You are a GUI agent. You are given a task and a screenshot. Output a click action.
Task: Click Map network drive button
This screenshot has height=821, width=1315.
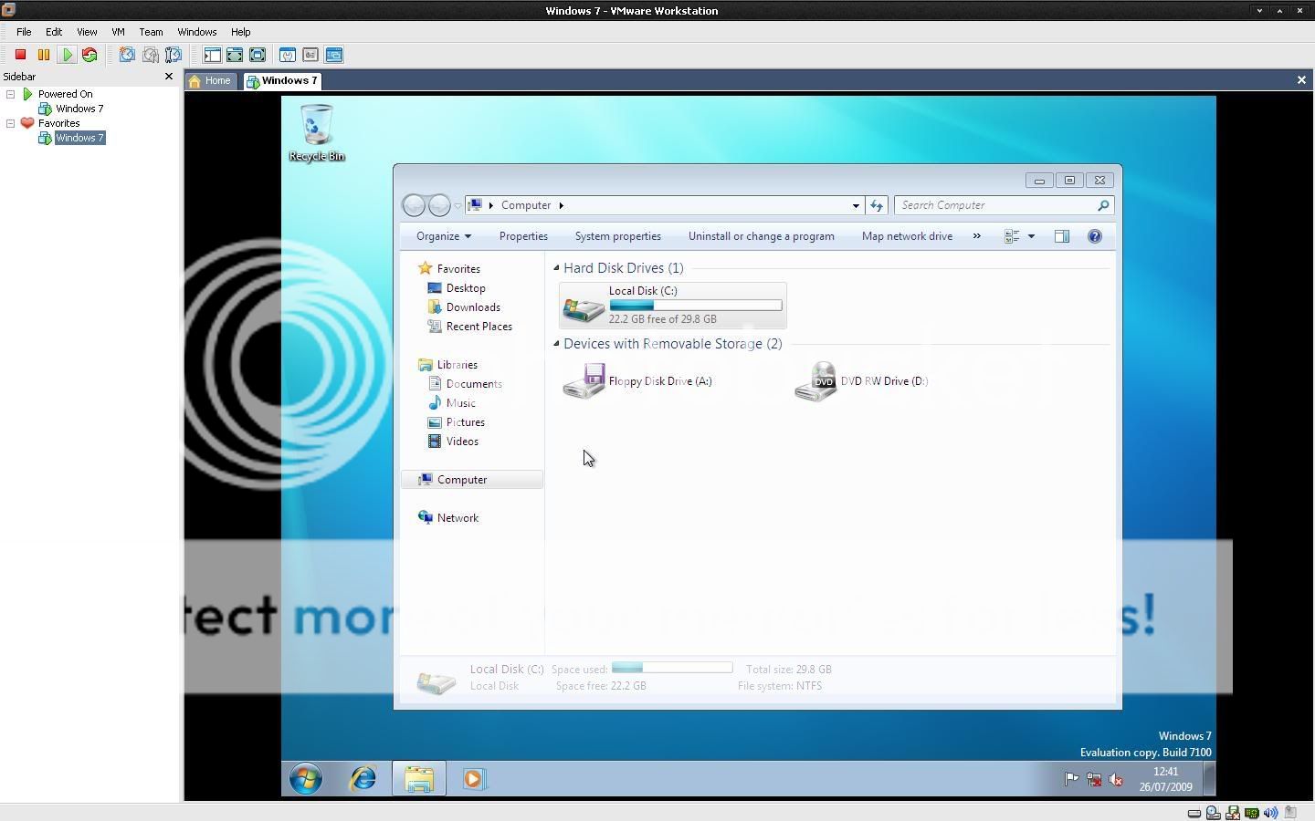pos(907,236)
